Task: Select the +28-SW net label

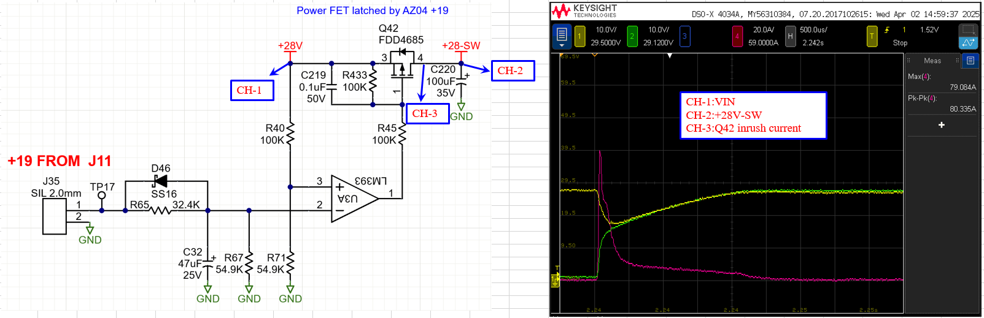Action: [461, 46]
